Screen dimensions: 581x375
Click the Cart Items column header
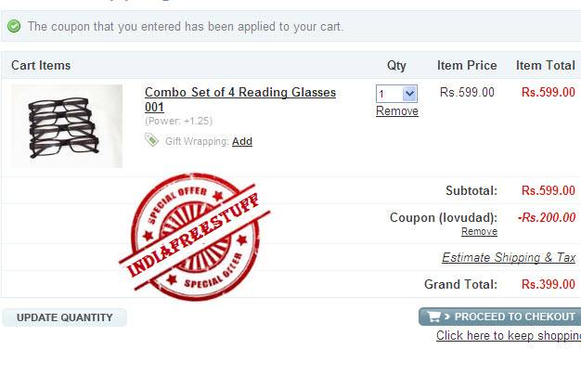tap(41, 65)
